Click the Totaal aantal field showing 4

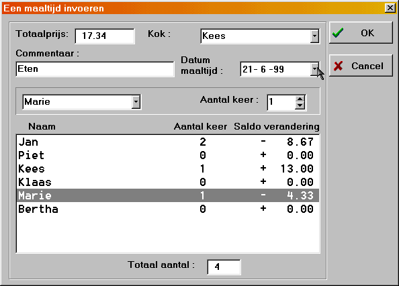pos(224,267)
